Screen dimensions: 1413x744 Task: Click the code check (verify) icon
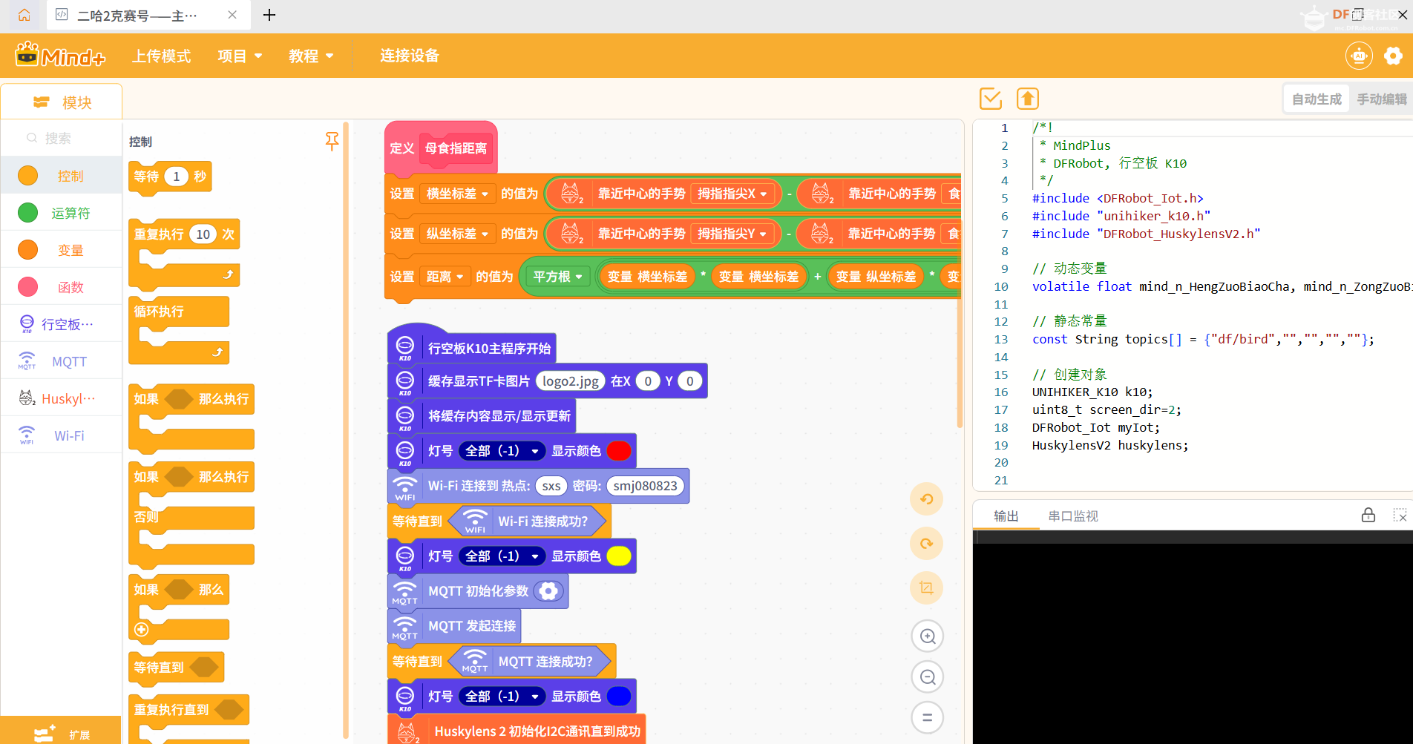(991, 99)
